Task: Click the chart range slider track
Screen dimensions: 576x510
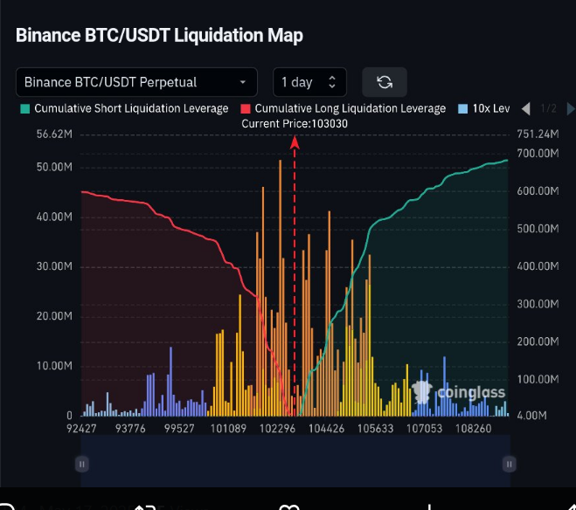Action: coord(295,461)
